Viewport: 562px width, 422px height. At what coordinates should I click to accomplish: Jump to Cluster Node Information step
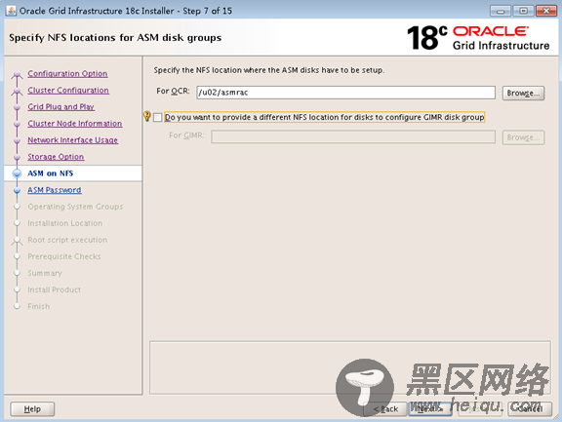75,124
